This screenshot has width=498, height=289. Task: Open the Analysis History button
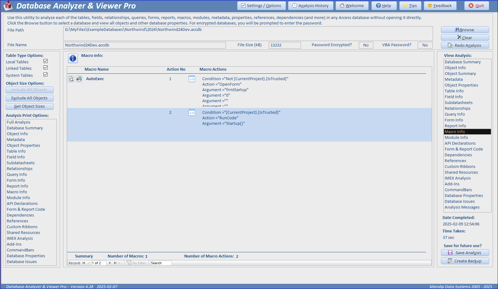point(310,6)
